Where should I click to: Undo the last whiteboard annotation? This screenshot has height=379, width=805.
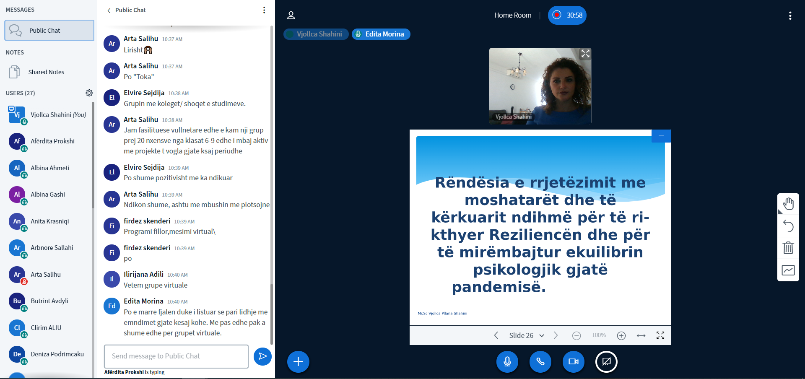788,226
